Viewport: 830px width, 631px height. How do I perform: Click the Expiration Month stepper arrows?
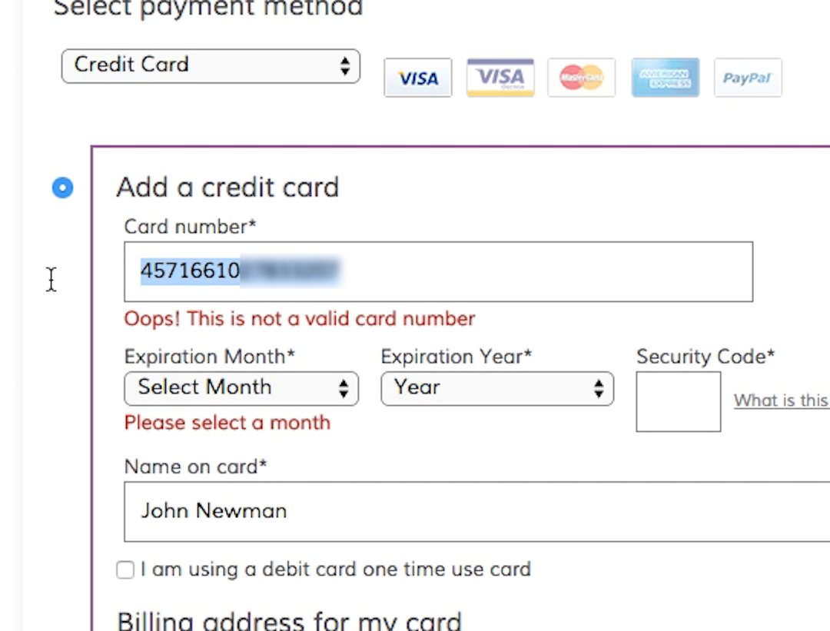[x=344, y=388]
